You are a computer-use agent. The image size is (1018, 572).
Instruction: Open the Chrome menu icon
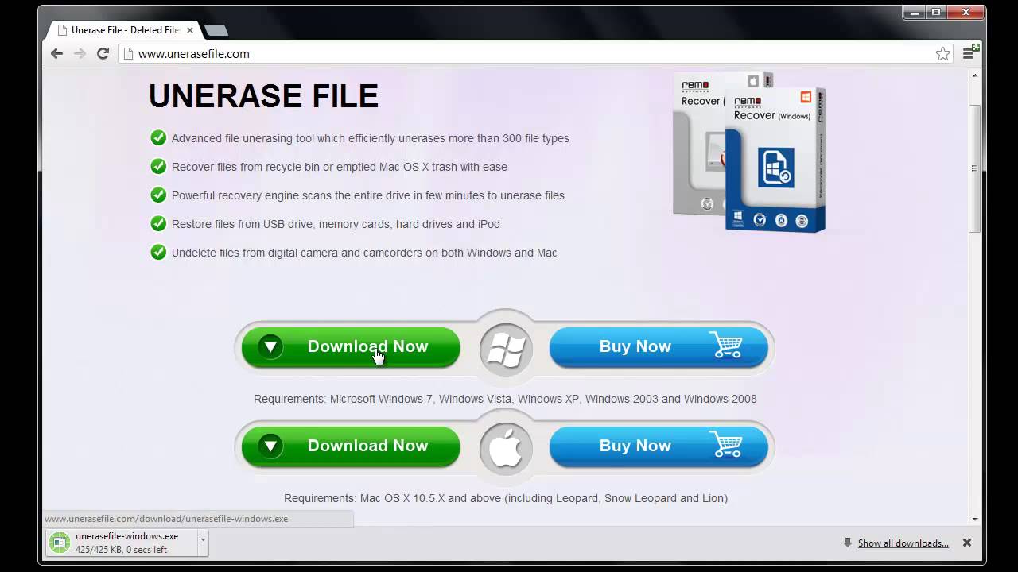(969, 53)
